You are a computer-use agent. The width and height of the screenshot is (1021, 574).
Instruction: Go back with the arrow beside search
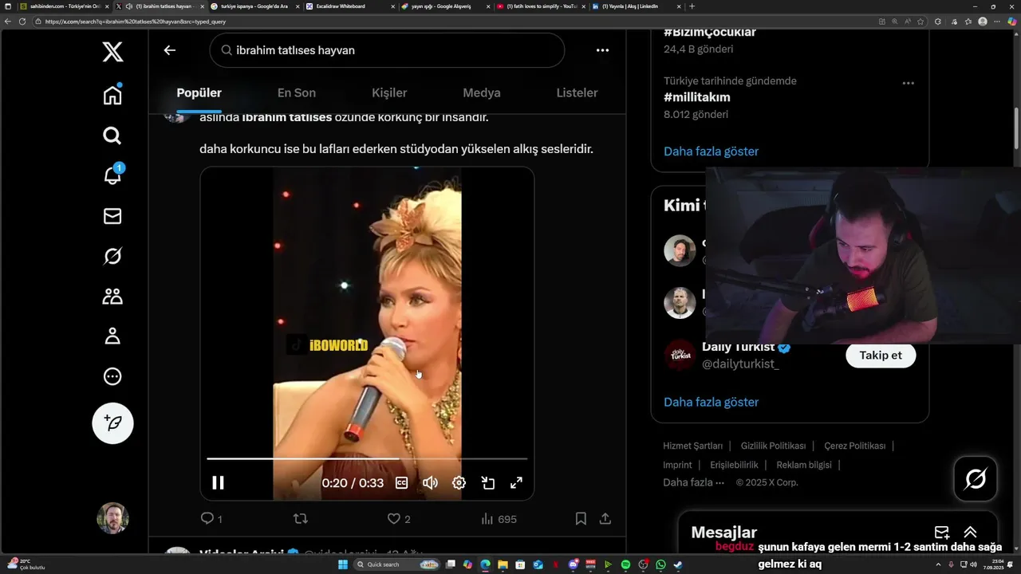(169, 50)
